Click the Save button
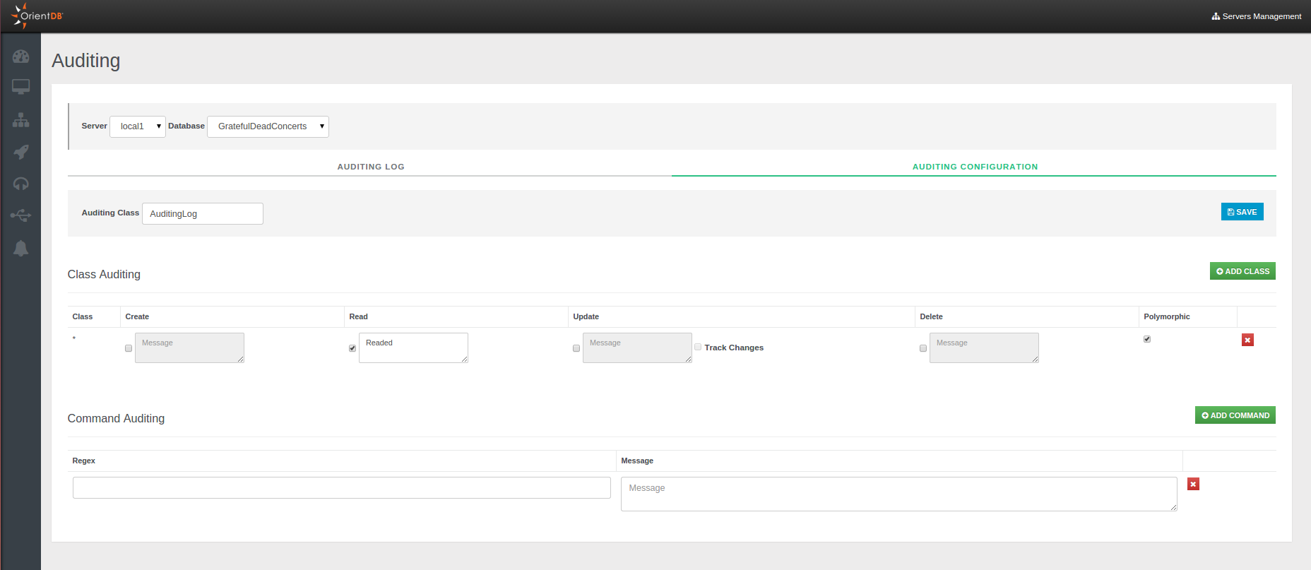1311x570 pixels. (x=1242, y=212)
